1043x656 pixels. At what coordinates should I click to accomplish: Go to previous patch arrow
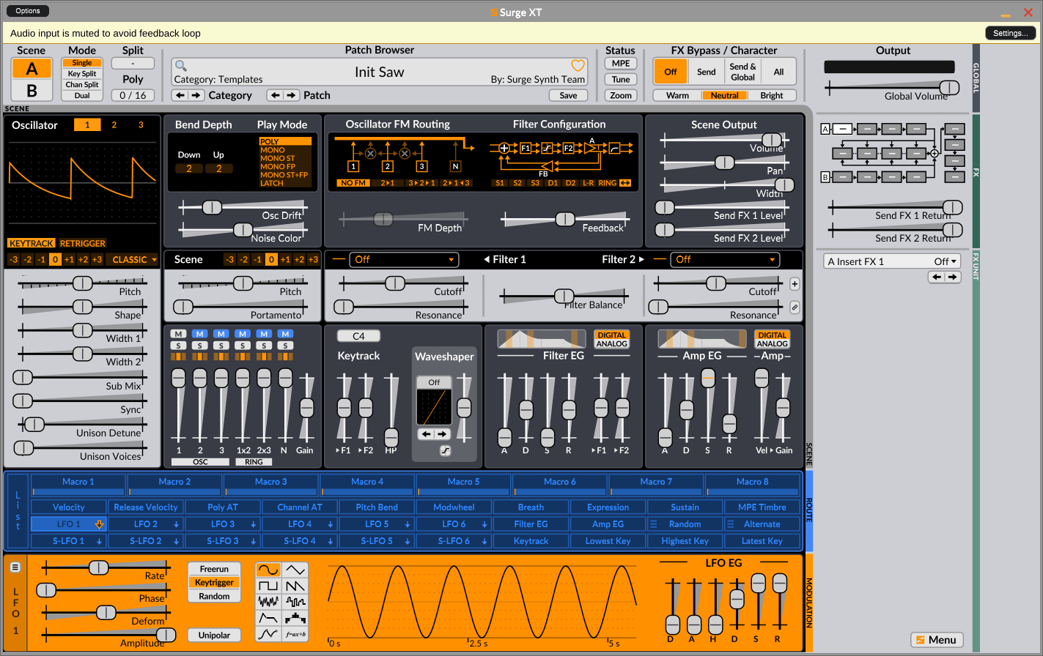[274, 95]
